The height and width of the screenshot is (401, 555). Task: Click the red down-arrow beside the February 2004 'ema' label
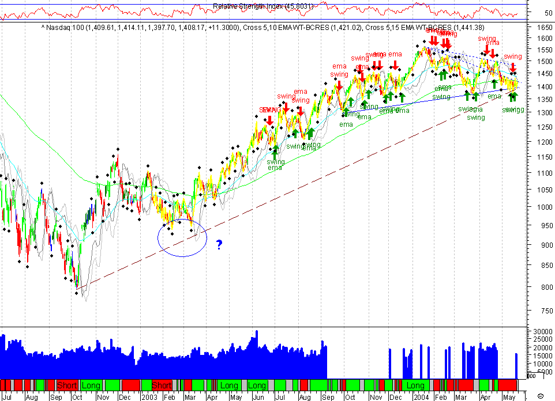446,44
